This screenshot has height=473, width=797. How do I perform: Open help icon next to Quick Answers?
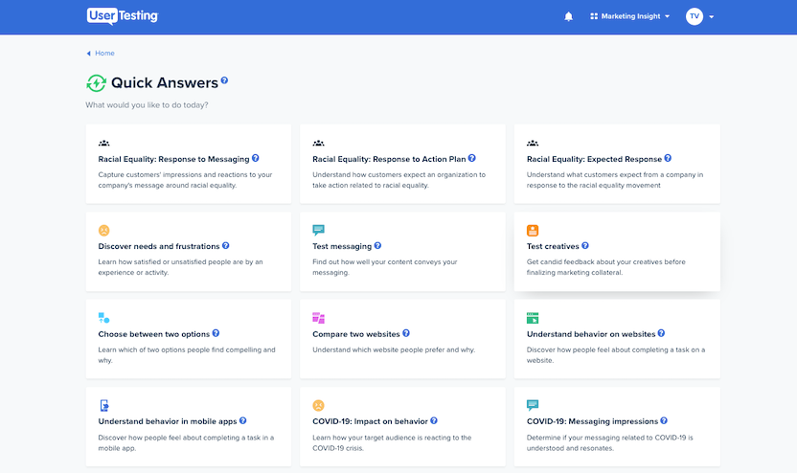click(225, 80)
